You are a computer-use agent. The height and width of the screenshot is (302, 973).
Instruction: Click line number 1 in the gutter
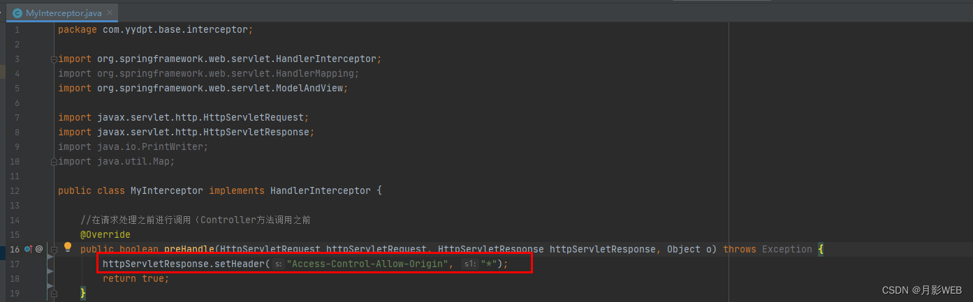point(17,29)
